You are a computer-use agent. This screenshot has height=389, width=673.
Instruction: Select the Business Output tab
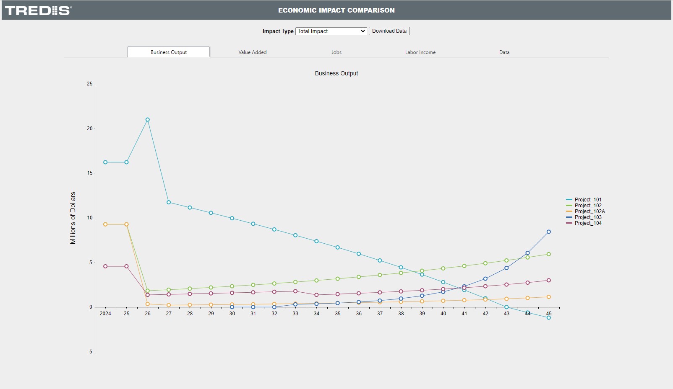point(169,52)
